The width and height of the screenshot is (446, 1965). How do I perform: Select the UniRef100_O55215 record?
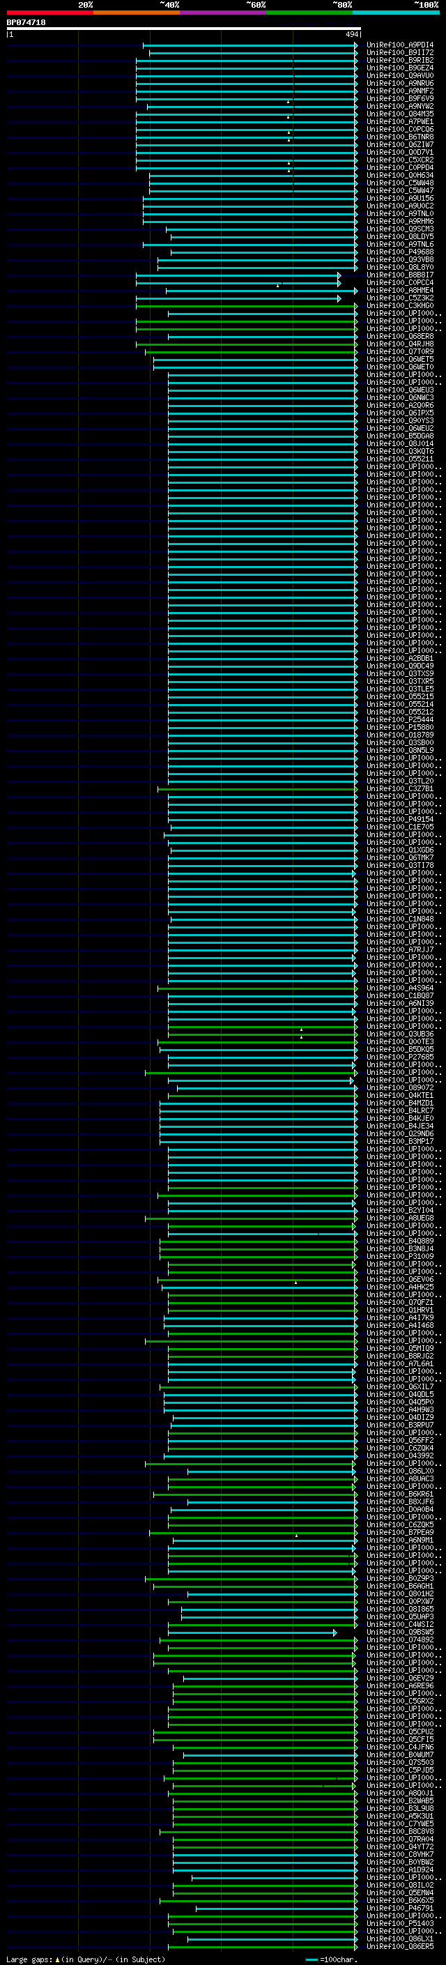click(400, 696)
